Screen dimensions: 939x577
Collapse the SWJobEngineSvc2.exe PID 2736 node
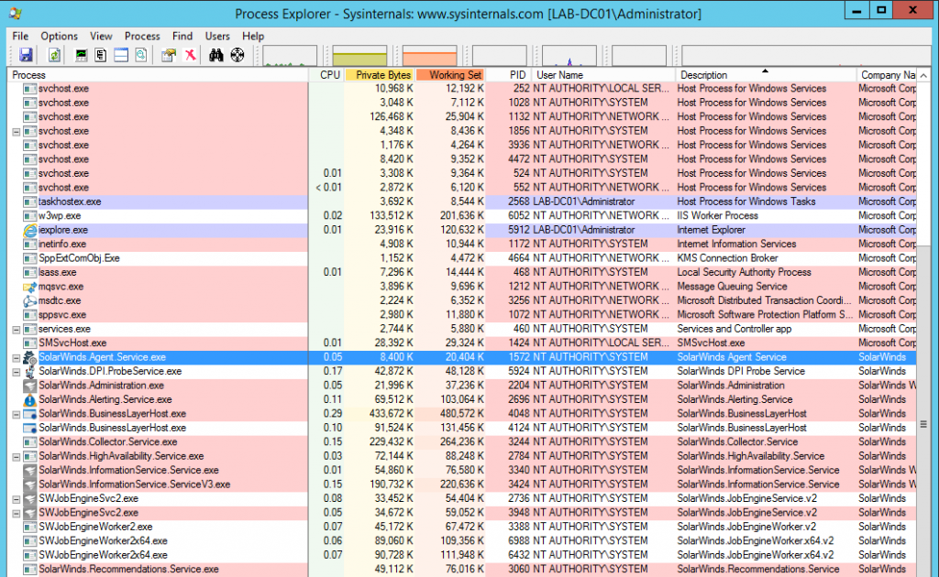pyautogui.click(x=17, y=499)
